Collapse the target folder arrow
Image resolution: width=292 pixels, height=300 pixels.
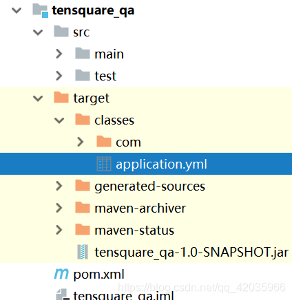pos(38,98)
